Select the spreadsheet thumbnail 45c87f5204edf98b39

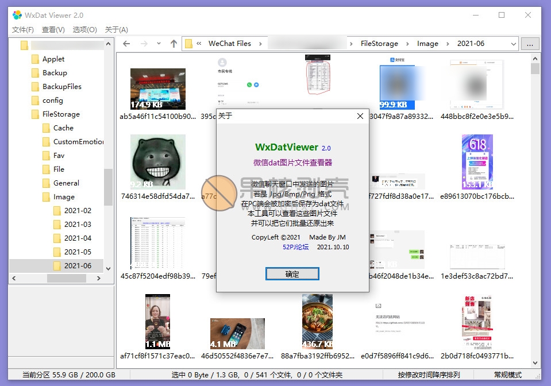pos(158,243)
